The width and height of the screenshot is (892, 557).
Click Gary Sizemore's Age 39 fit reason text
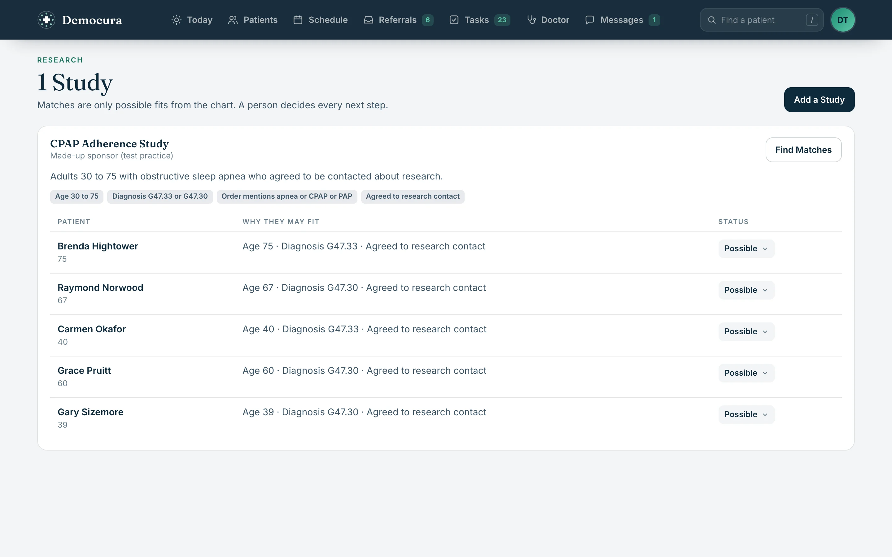tap(364, 412)
